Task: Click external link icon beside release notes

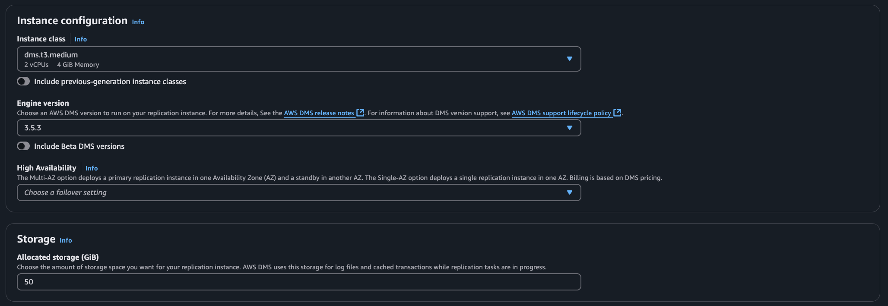Action: tap(360, 113)
